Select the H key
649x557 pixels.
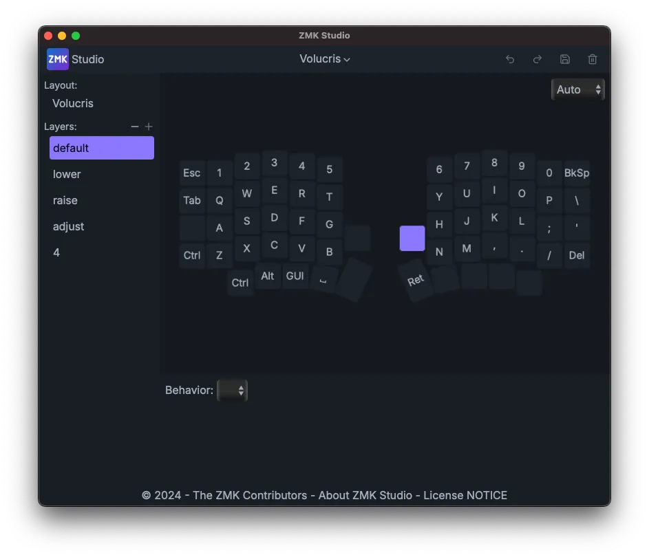[439, 224]
